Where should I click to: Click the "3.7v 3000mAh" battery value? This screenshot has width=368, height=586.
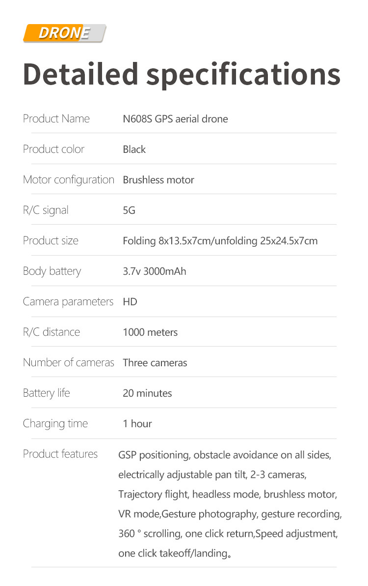(155, 271)
